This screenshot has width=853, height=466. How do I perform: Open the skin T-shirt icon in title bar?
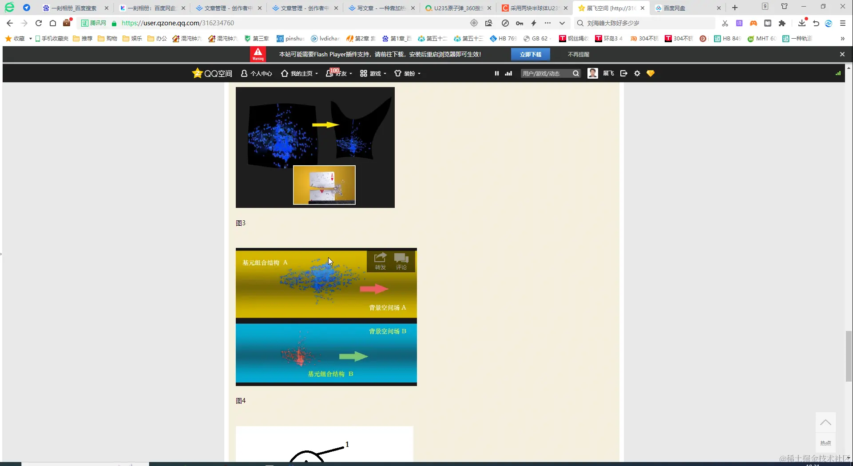point(785,6)
